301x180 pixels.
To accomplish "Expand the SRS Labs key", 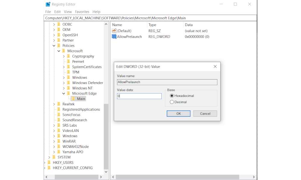I will 54,125.
